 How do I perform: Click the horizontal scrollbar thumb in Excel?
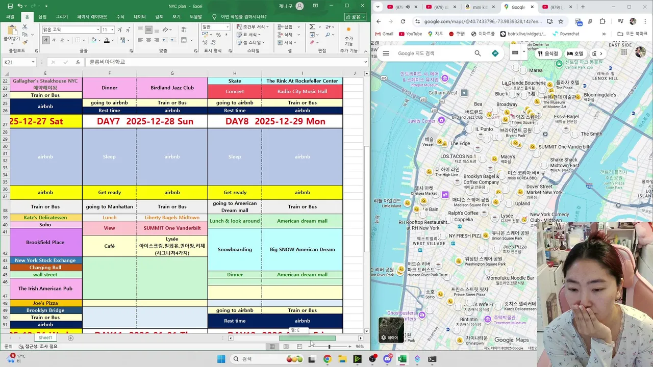pos(307,338)
